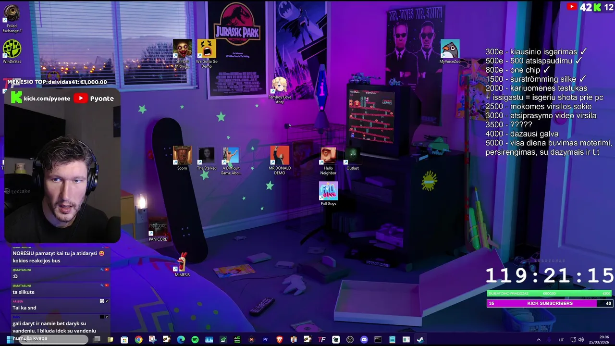615x346 pixels.
Task: Open the volume control in system tray
Action: (x=581, y=340)
